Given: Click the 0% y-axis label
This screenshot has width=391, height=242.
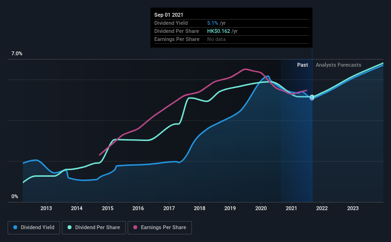Looking at the screenshot, I should click(x=15, y=197).
